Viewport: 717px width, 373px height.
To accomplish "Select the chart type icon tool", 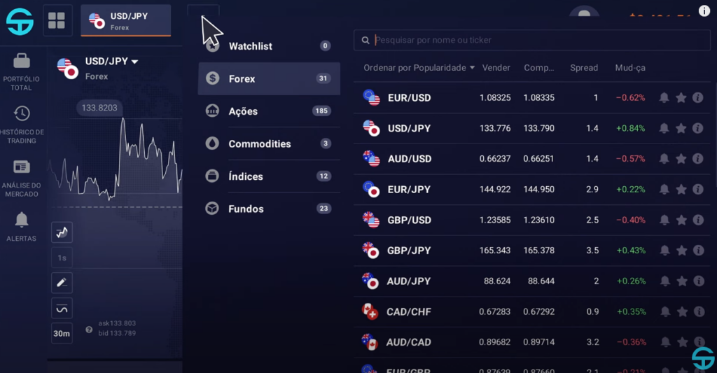I will click(62, 232).
